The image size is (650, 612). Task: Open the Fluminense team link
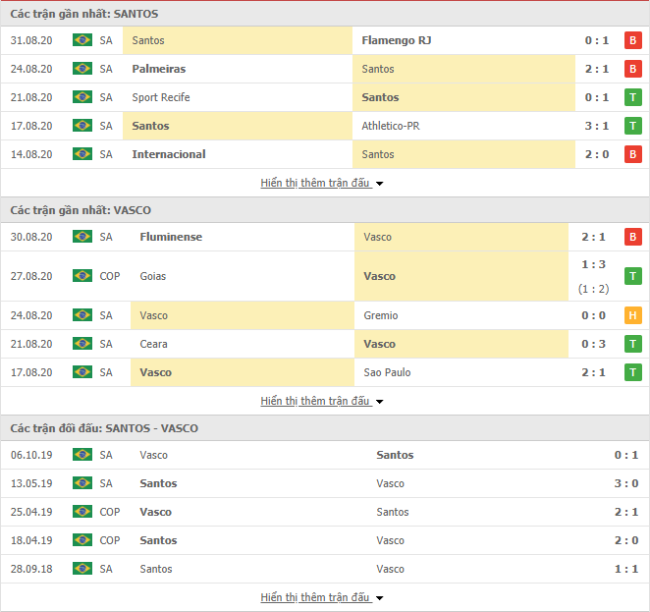point(171,237)
